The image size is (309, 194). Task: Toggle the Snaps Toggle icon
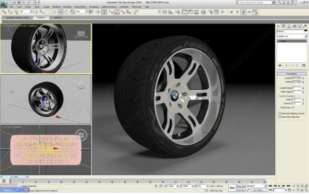[x=111, y=12]
